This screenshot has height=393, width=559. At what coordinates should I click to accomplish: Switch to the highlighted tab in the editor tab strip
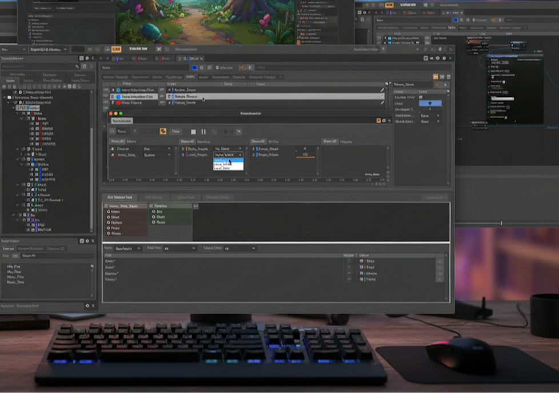(x=189, y=76)
